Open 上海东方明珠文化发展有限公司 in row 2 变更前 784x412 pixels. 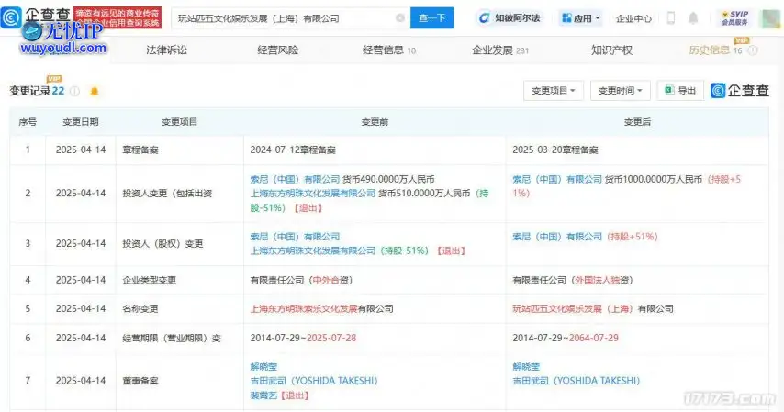click(312, 193)
